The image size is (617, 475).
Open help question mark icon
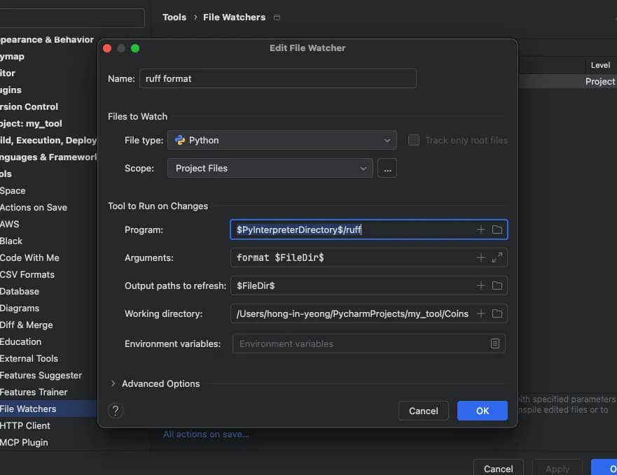pyautogui.click(x=116, y=411)
